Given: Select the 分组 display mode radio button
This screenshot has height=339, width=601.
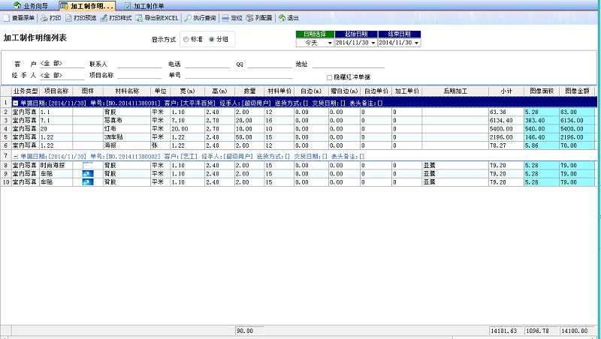Looking at the screenshot, I should pos(212,39).
